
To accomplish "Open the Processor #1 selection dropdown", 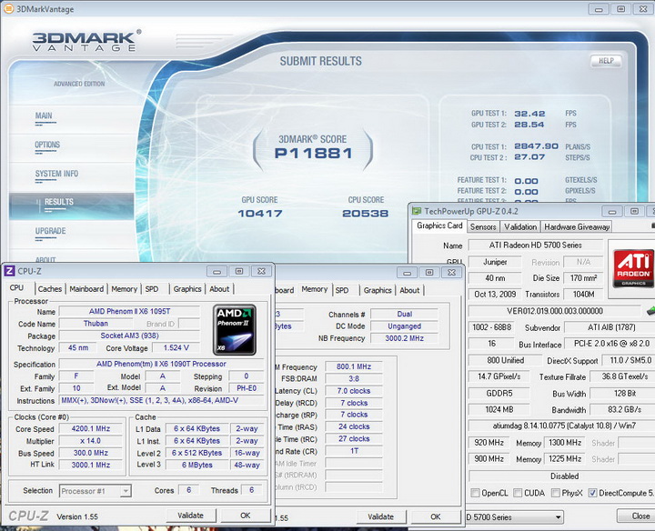I will coord(96,491).
